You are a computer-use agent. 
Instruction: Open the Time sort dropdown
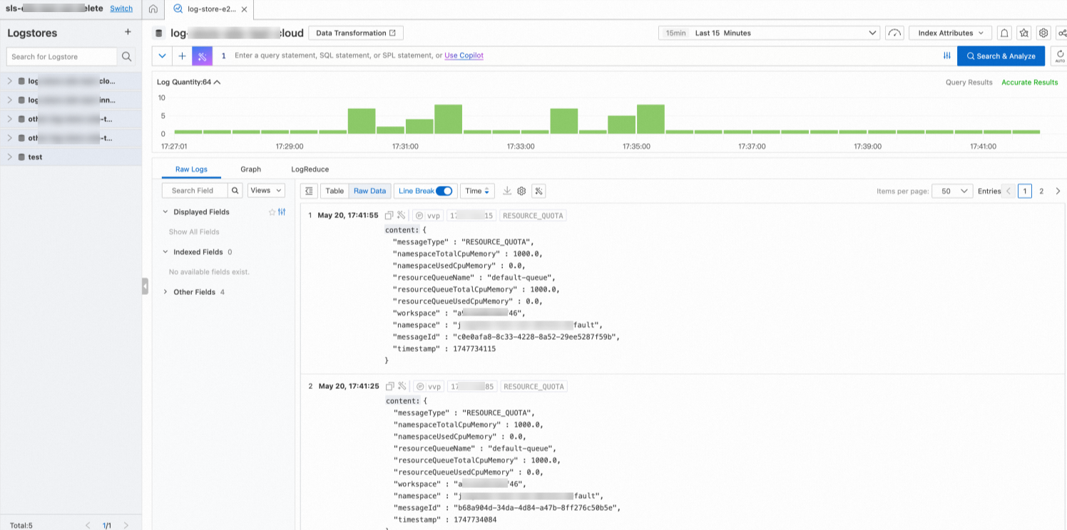(x=478, y=191)
